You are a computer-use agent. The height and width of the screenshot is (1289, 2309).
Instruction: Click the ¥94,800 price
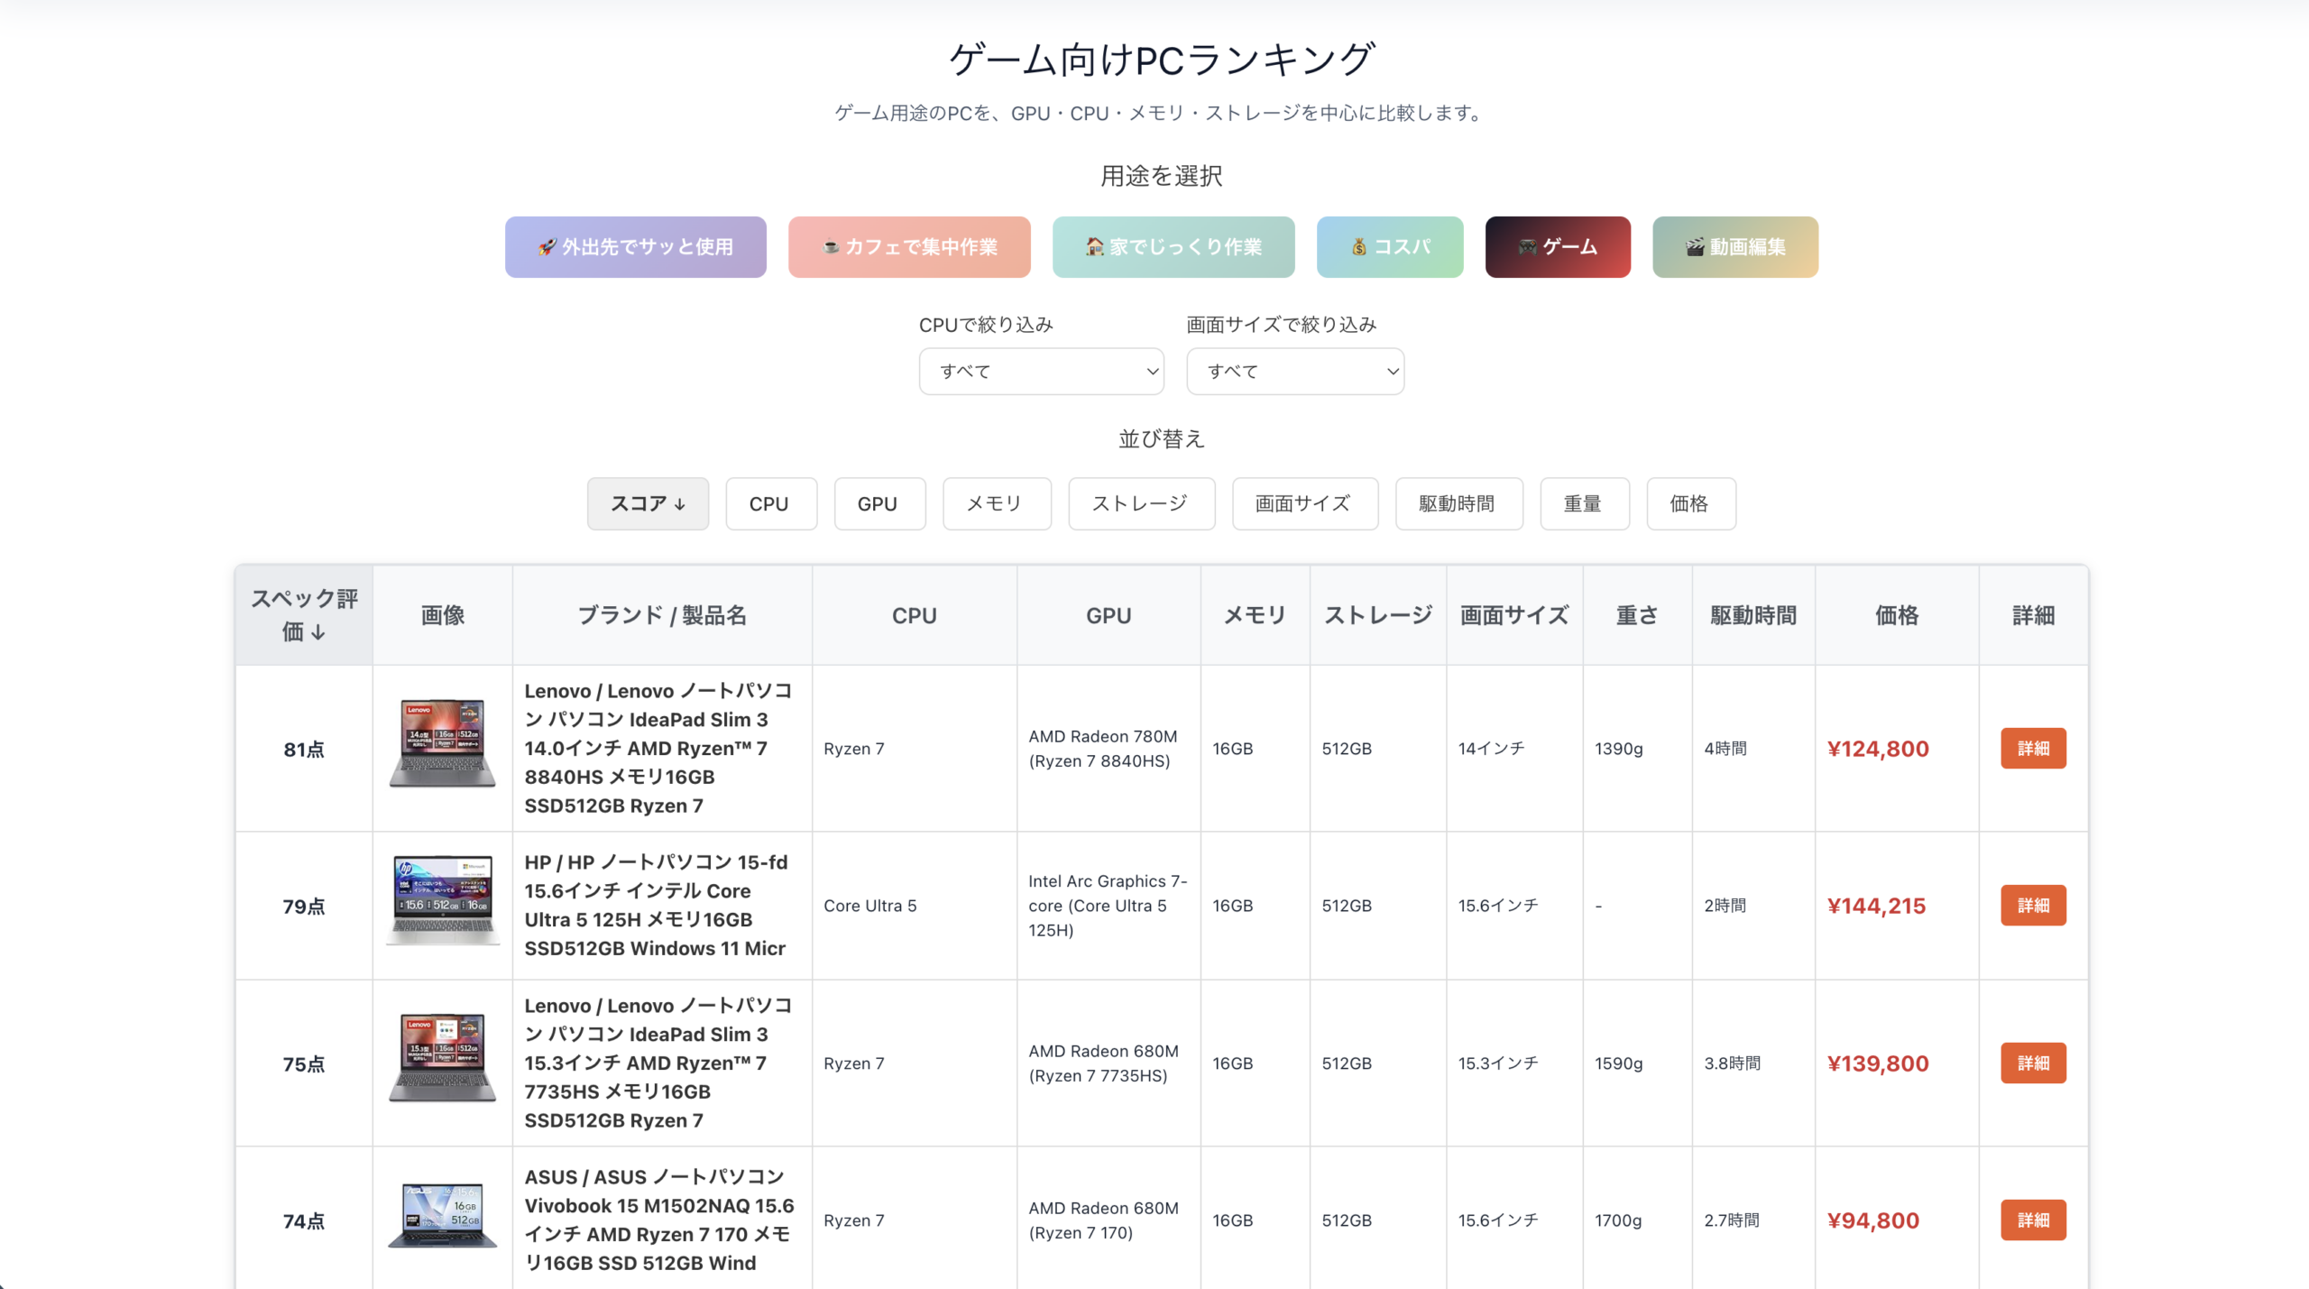[x=1873, y=1220]
